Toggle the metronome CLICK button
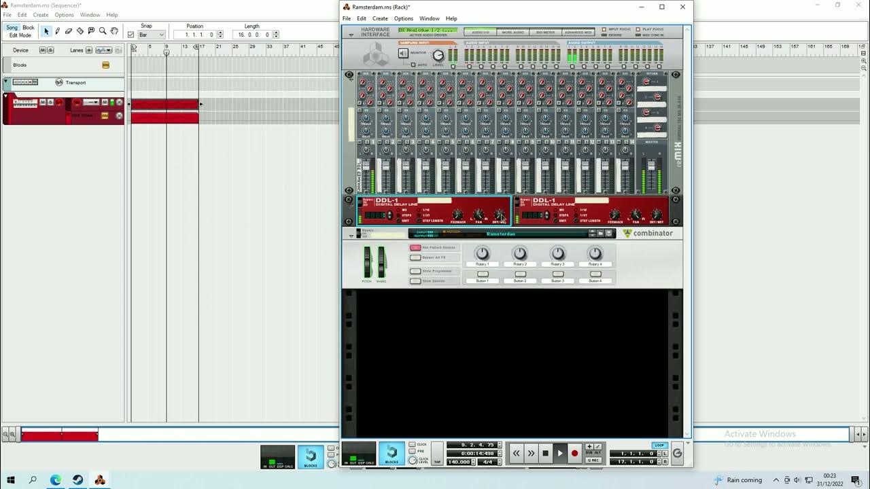The height and width of the screenshot is (489, 870). point(412,444)
